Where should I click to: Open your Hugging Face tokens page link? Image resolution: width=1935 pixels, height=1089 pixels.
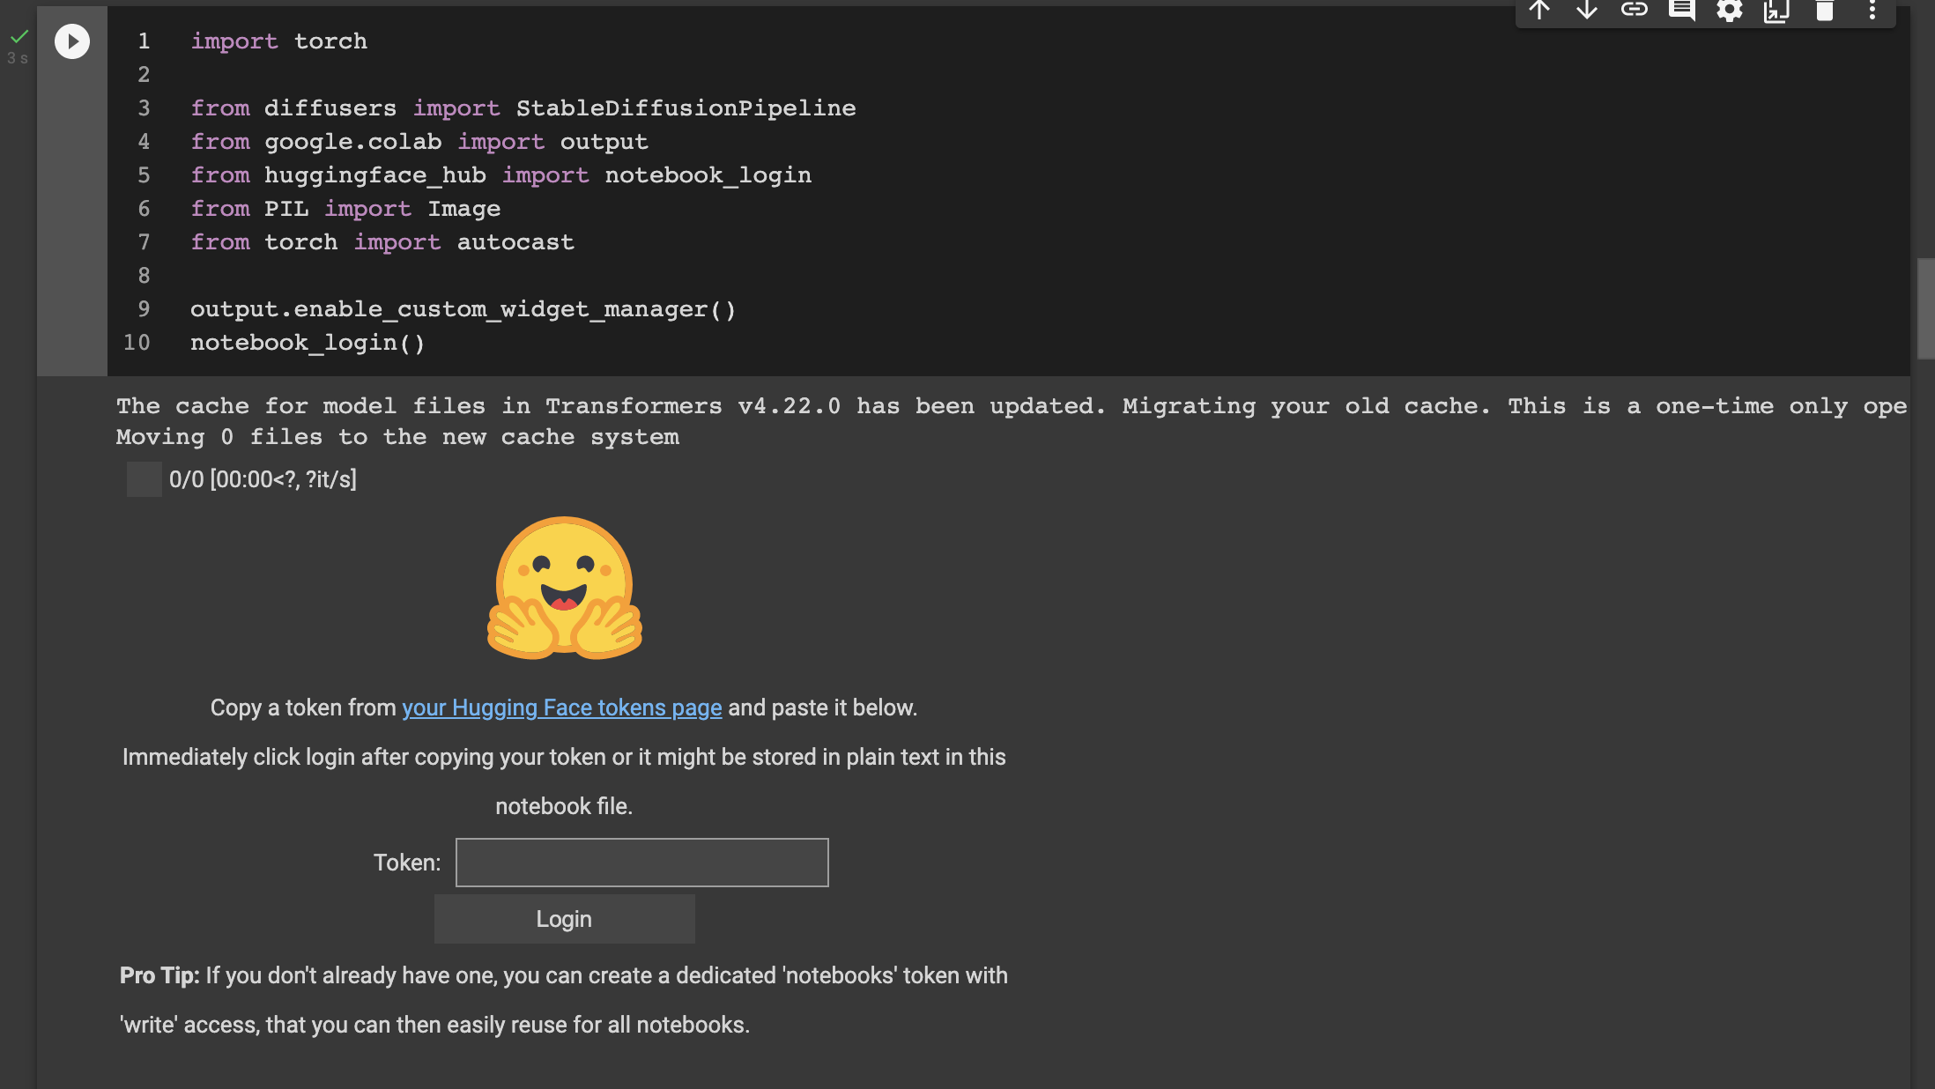[561, 707]
